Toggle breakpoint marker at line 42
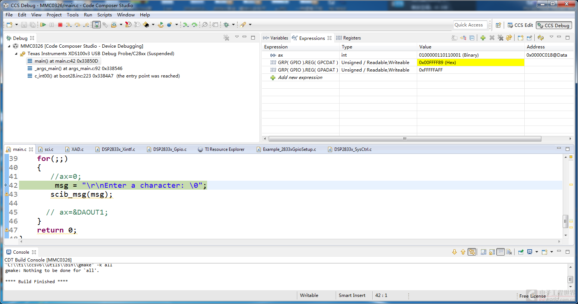This screenshot has height=304, width=578. (x=6, y=185)
